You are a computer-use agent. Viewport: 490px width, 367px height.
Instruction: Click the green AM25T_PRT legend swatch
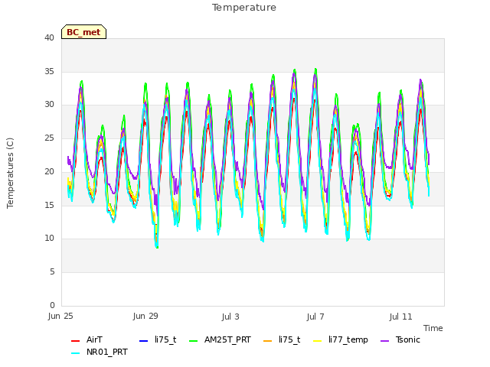click(194, 340)
